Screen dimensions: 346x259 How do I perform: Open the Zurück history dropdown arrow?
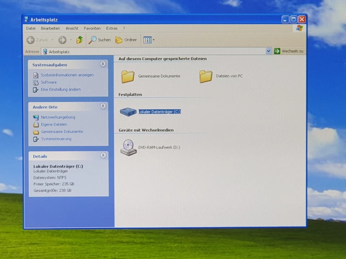click(x=53, y=40)
